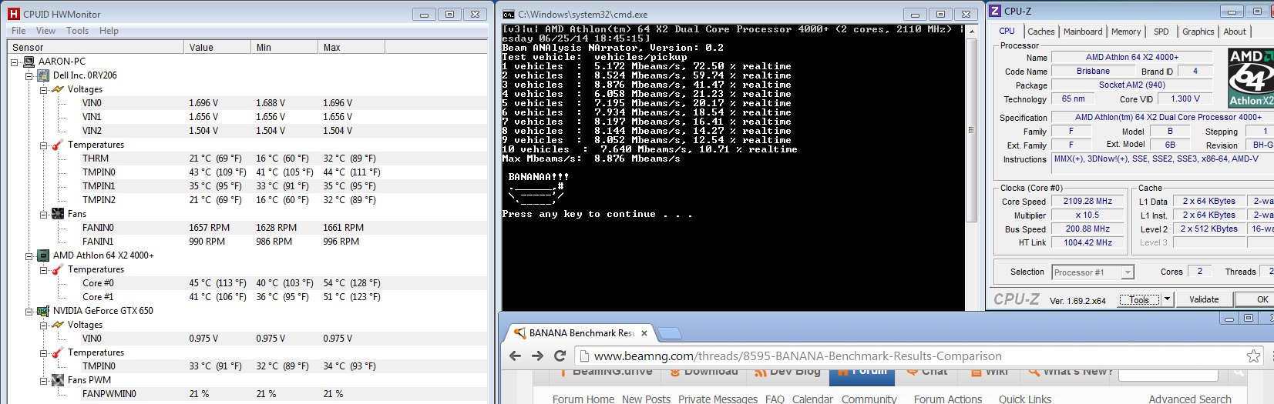
Task: Switch to the Caches tab in CPU-Z
Action: click(1040, 32)
